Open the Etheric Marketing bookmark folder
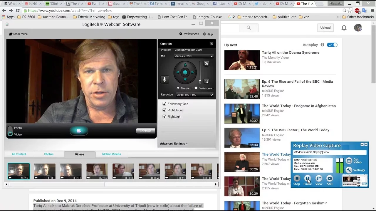Image resolution: width=376 pixels, height=211 pixels. pos(89,17)
